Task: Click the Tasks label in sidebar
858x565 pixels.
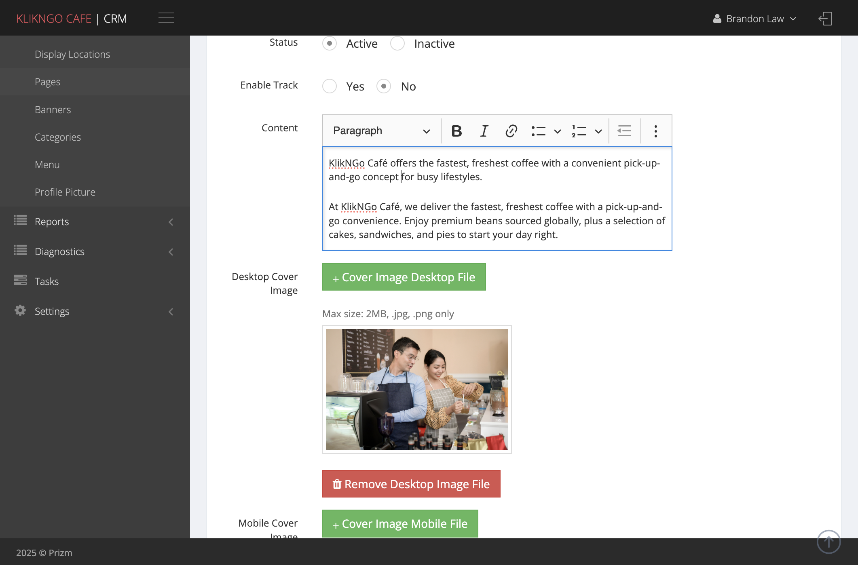Action: tap(46, 281)
